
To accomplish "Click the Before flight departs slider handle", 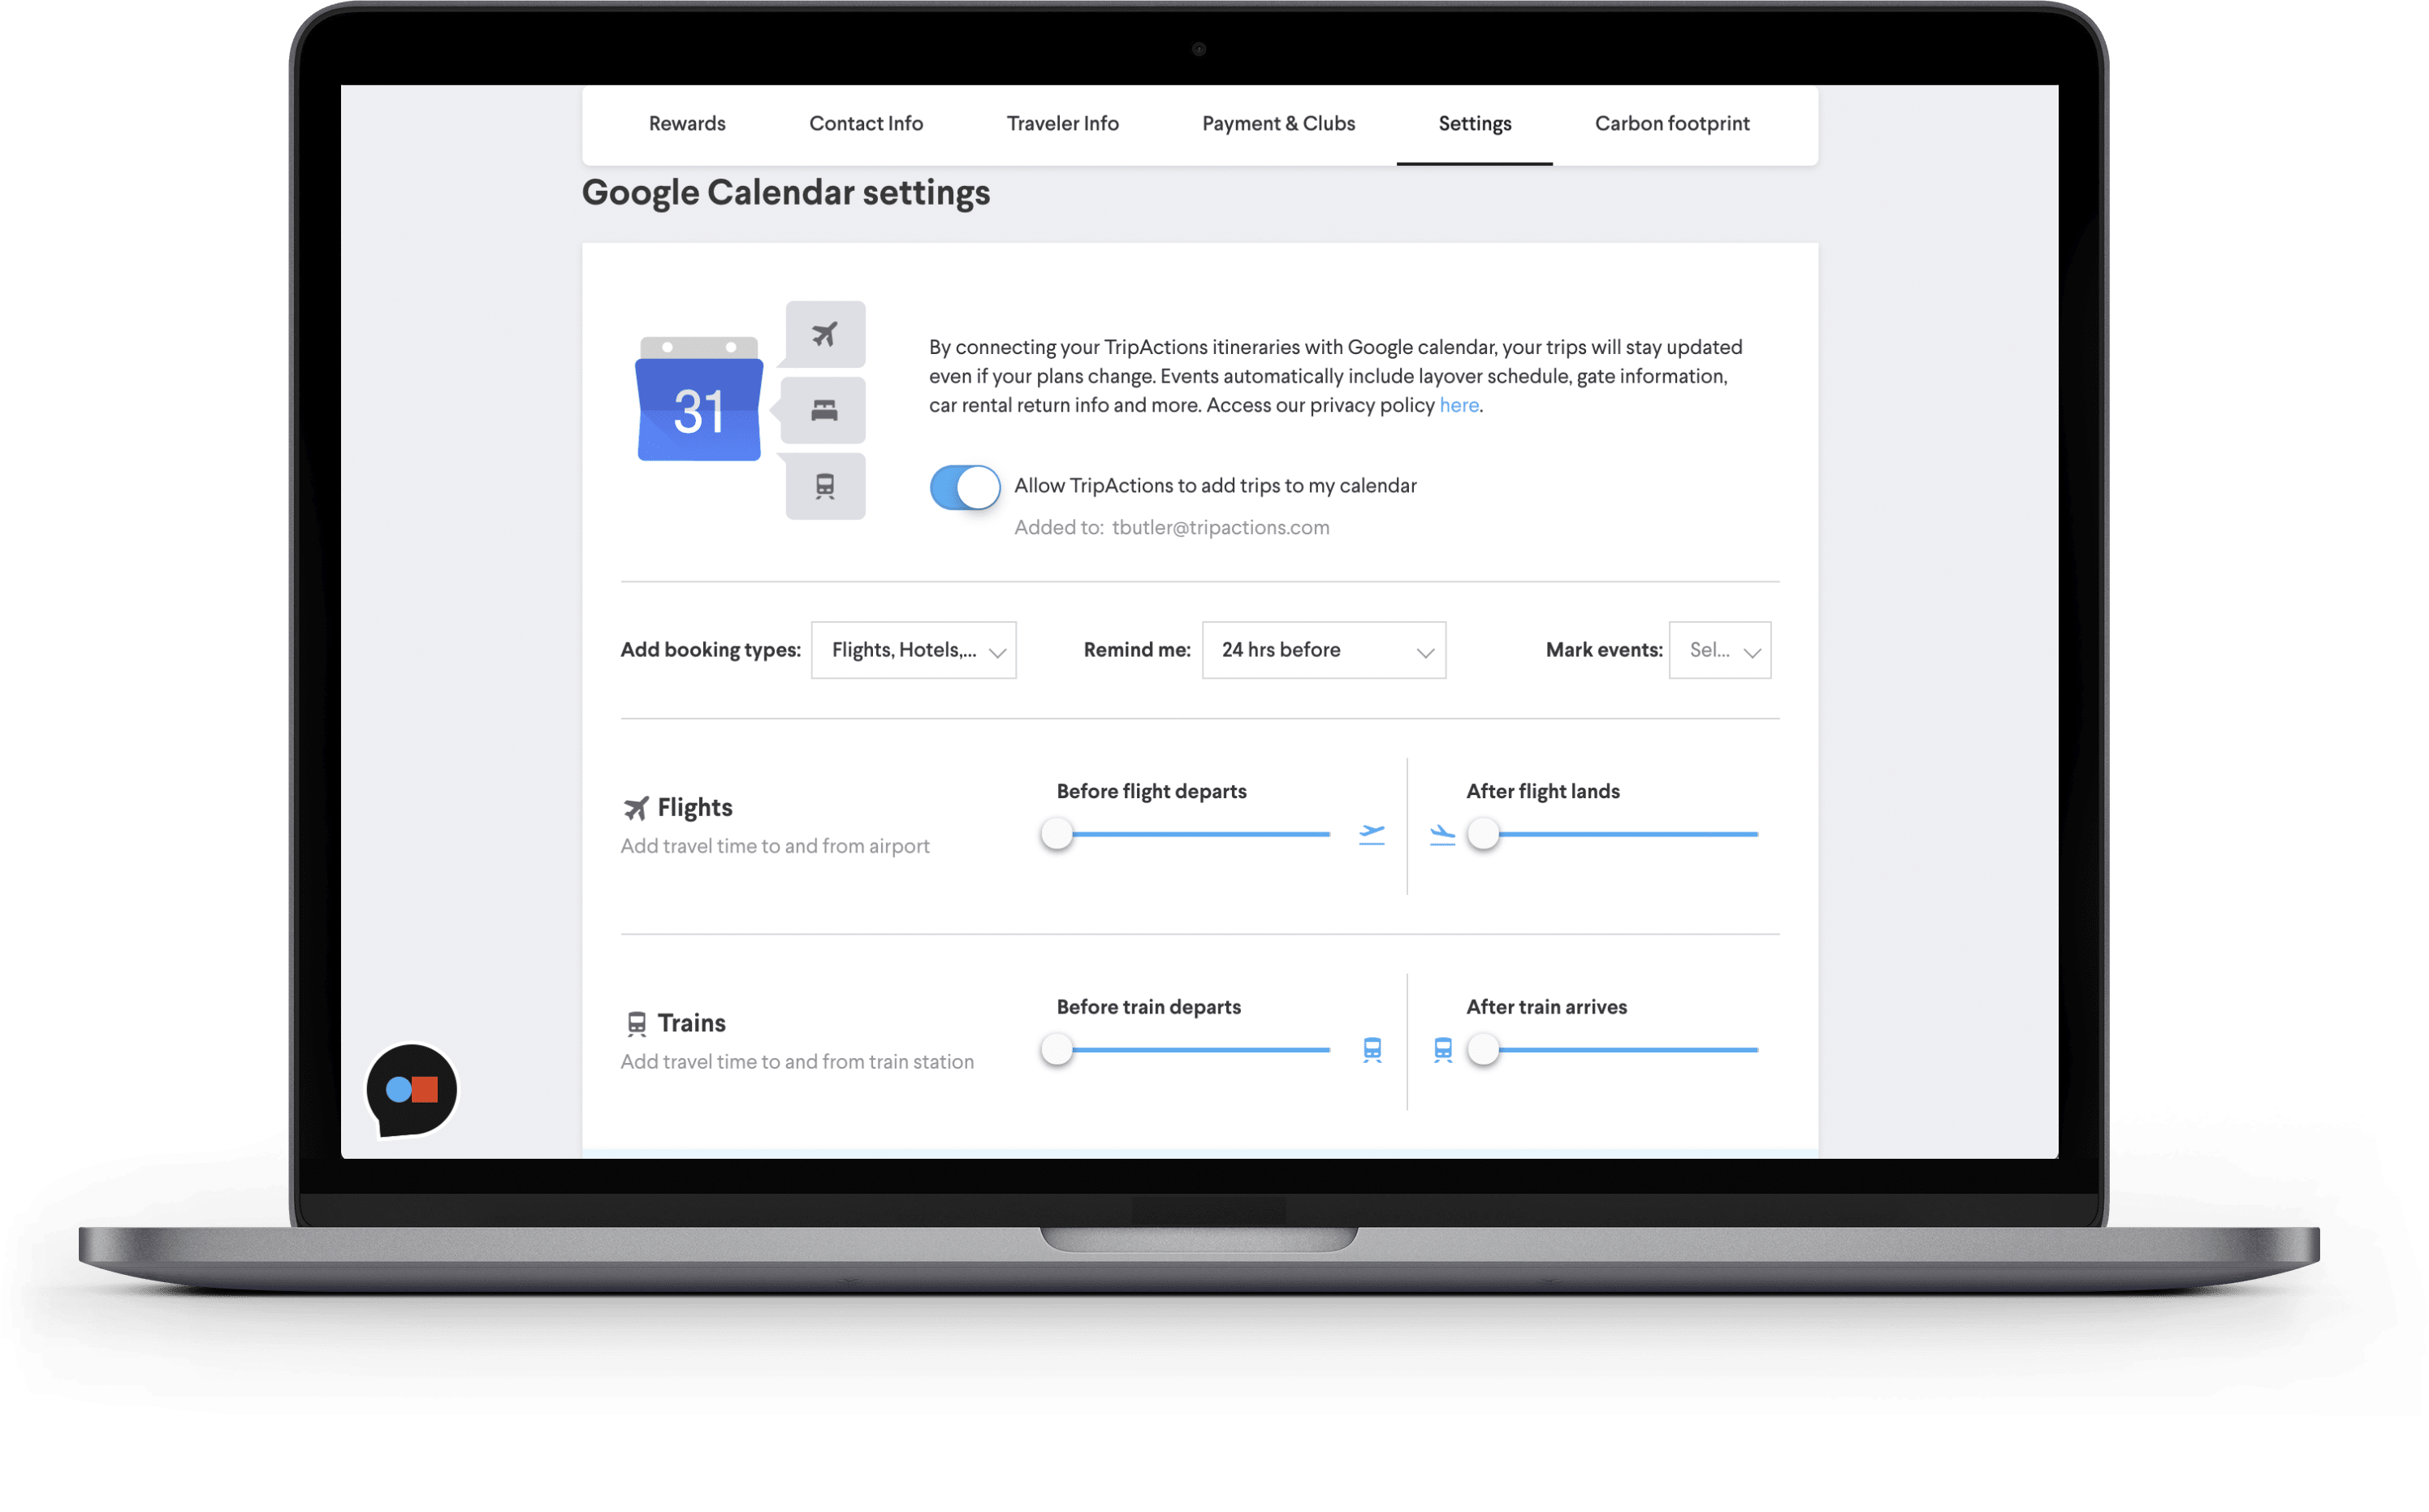I will coord(1057,834).
